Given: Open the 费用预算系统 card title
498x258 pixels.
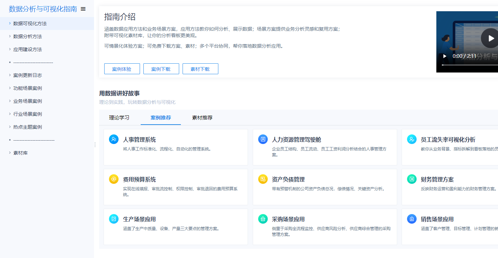Looking at the screenshot, I should (139, 179).
